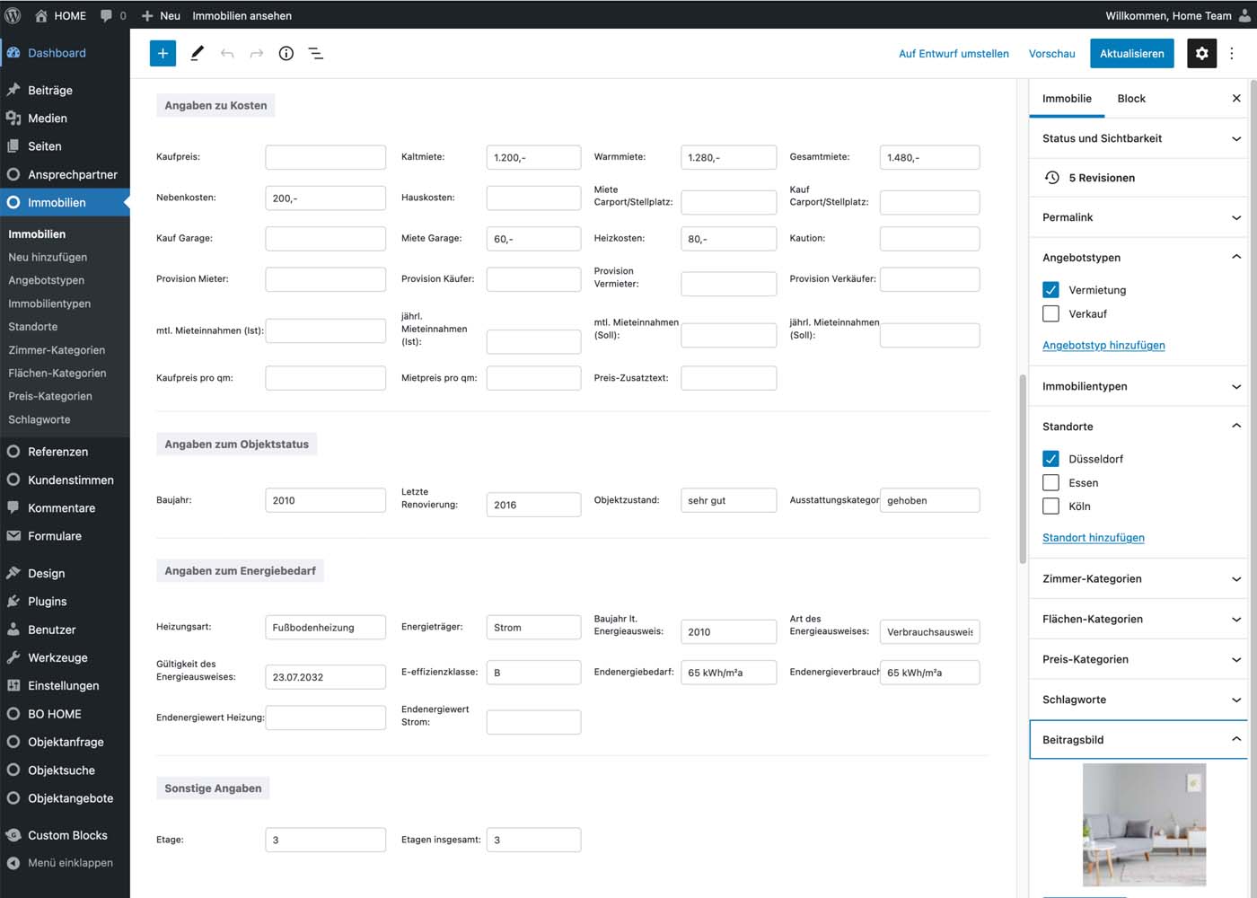Click the blue add block plus button

pyautogui.click(x=163, y=53)
